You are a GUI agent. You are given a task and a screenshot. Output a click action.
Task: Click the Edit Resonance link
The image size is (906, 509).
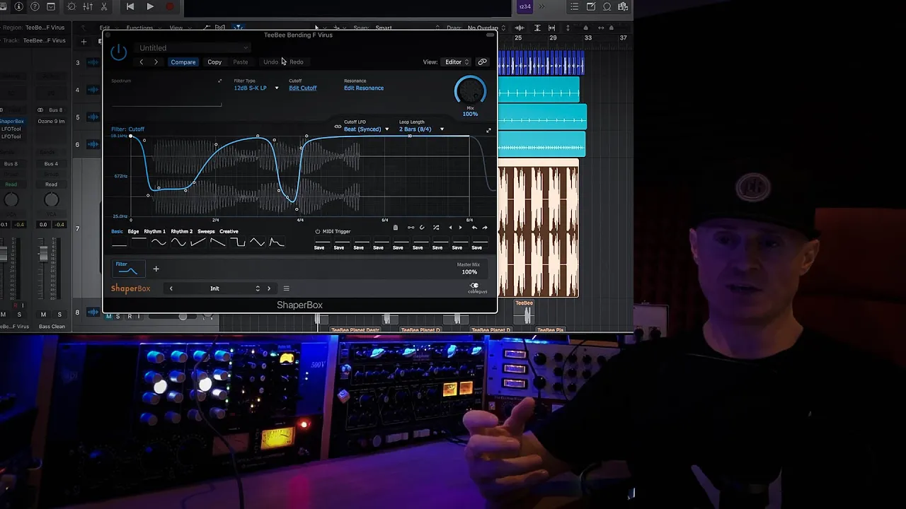point(364,88)
